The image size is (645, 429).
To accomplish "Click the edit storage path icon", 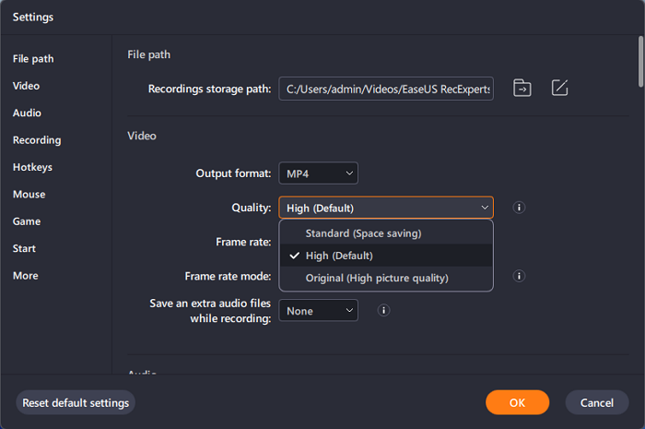I will 559,89.
